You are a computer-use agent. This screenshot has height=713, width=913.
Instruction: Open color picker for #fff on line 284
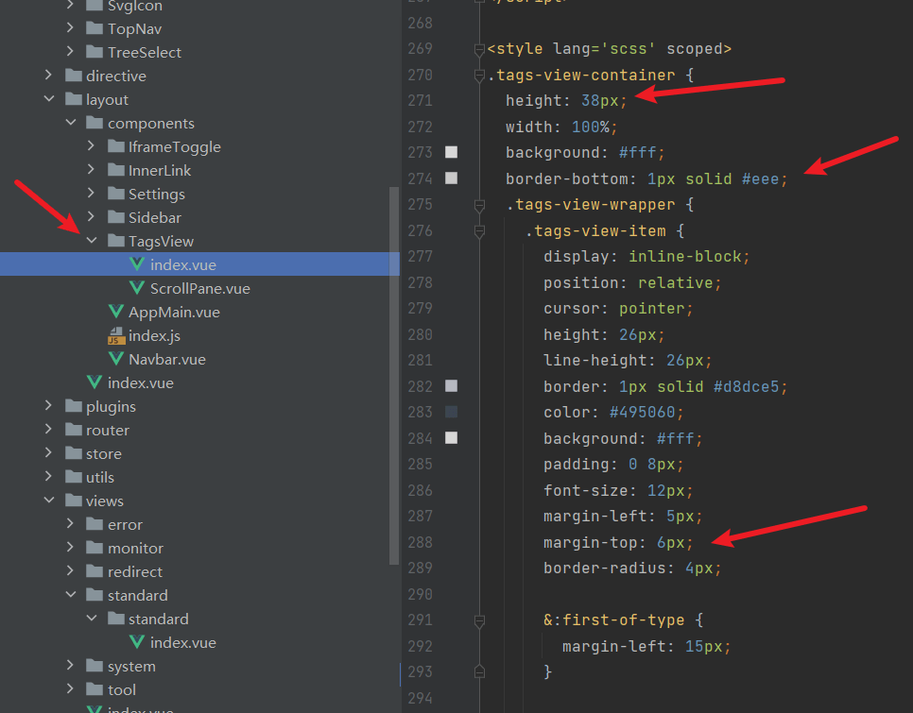[451, 438]
